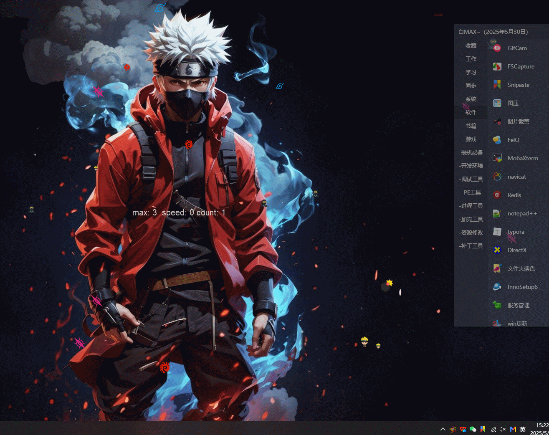The width and height of the screenshot is (549, 435).
Task: Open the MobaXterm terminal app
Action: pos(522,158)
